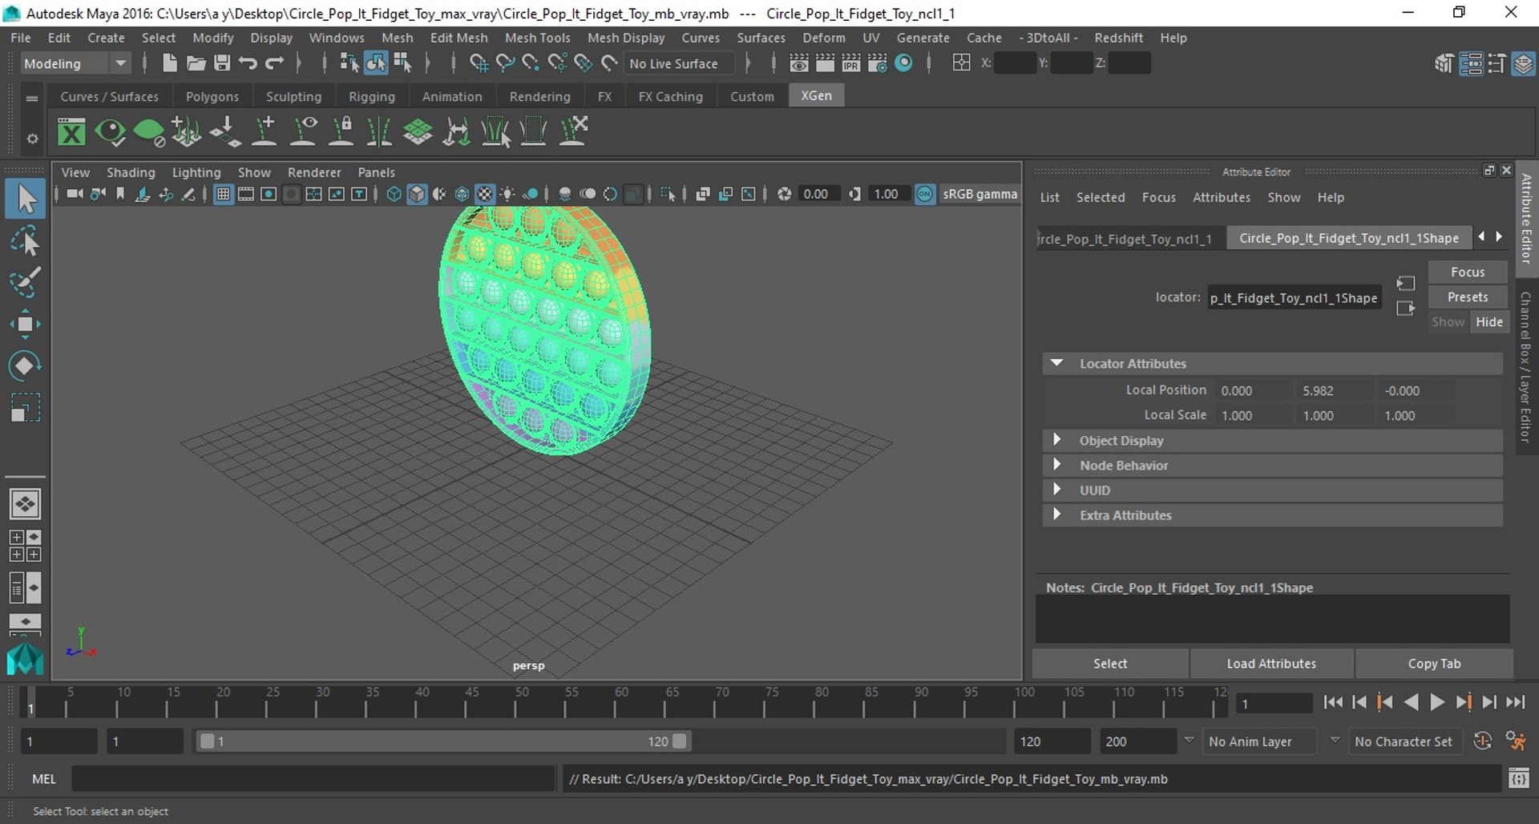The image size is (1539, 824).
Task: Select the arrow Select tool
Action: tap(25, 199)
